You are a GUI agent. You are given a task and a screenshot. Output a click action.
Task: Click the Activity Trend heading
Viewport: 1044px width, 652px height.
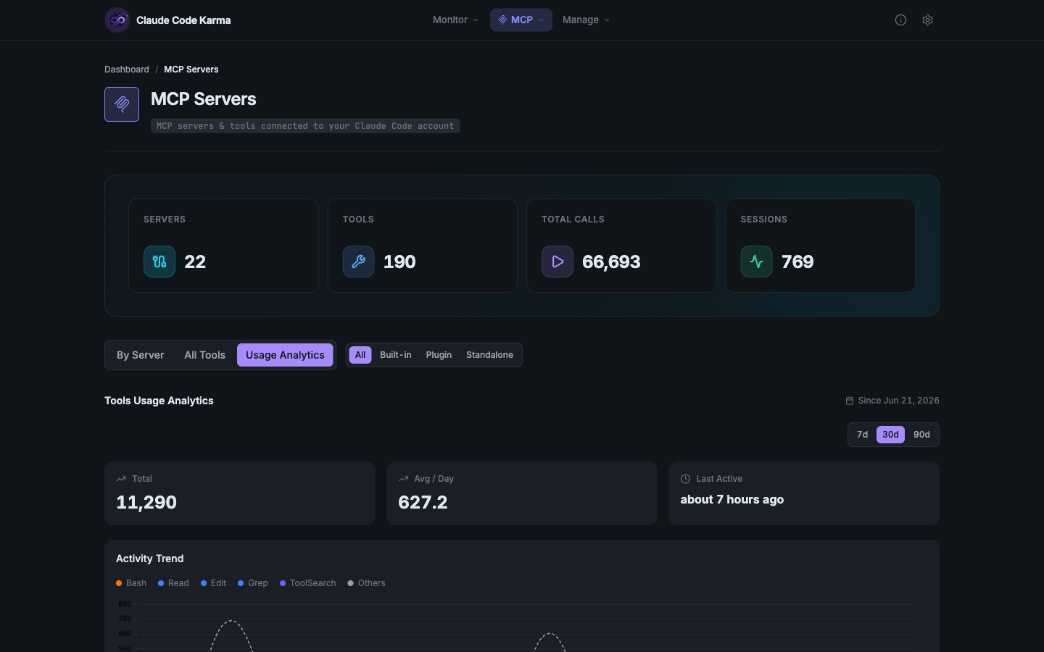click(x=150, y=559)
